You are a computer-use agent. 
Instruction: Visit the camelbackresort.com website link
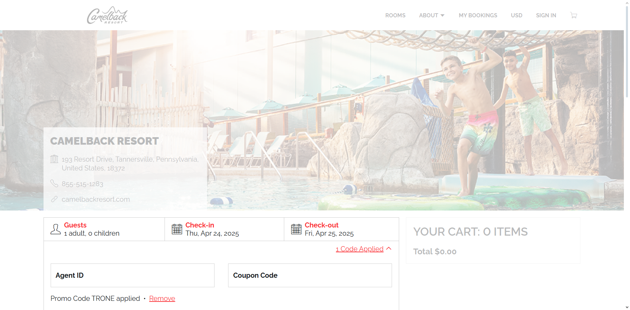pyautogui.click(x=96, y=199)
